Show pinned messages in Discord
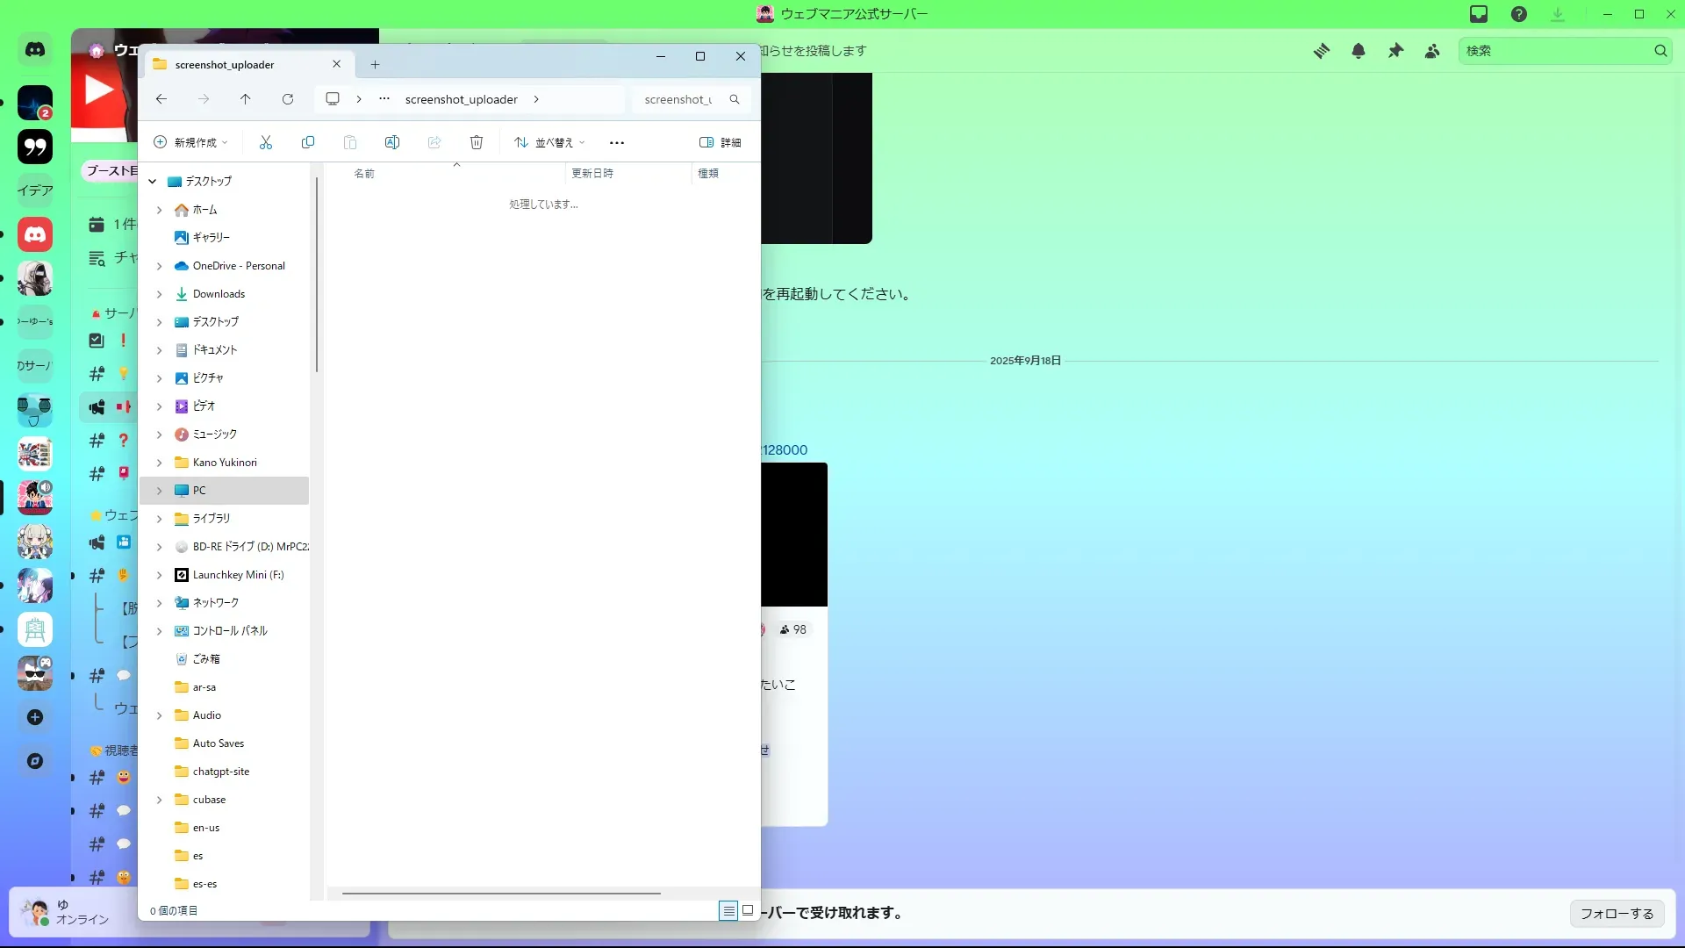The width and height of the screenshot is (1685, 948). (x=1395, y=51)
